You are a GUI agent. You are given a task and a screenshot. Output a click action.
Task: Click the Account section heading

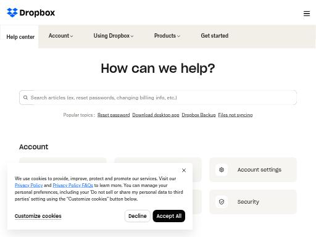click(34, 147)
